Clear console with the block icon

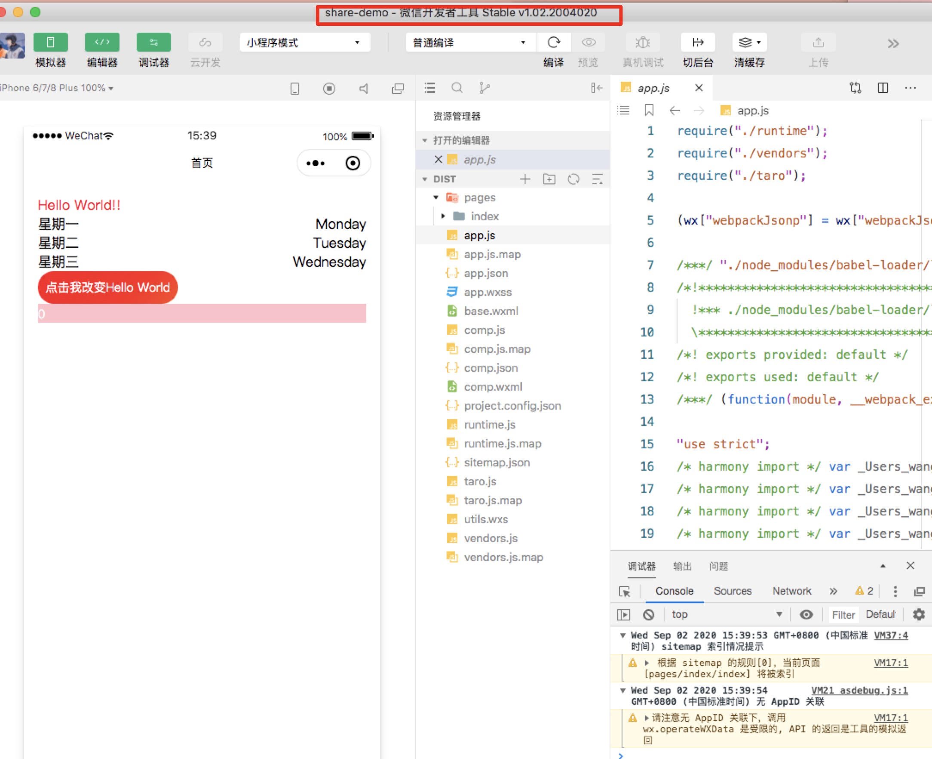(x=649, y=614)
